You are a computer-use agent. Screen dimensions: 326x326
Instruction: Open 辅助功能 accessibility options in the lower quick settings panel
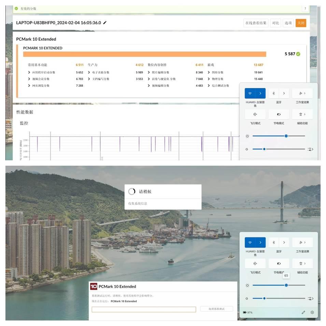[x=302, y=264]
